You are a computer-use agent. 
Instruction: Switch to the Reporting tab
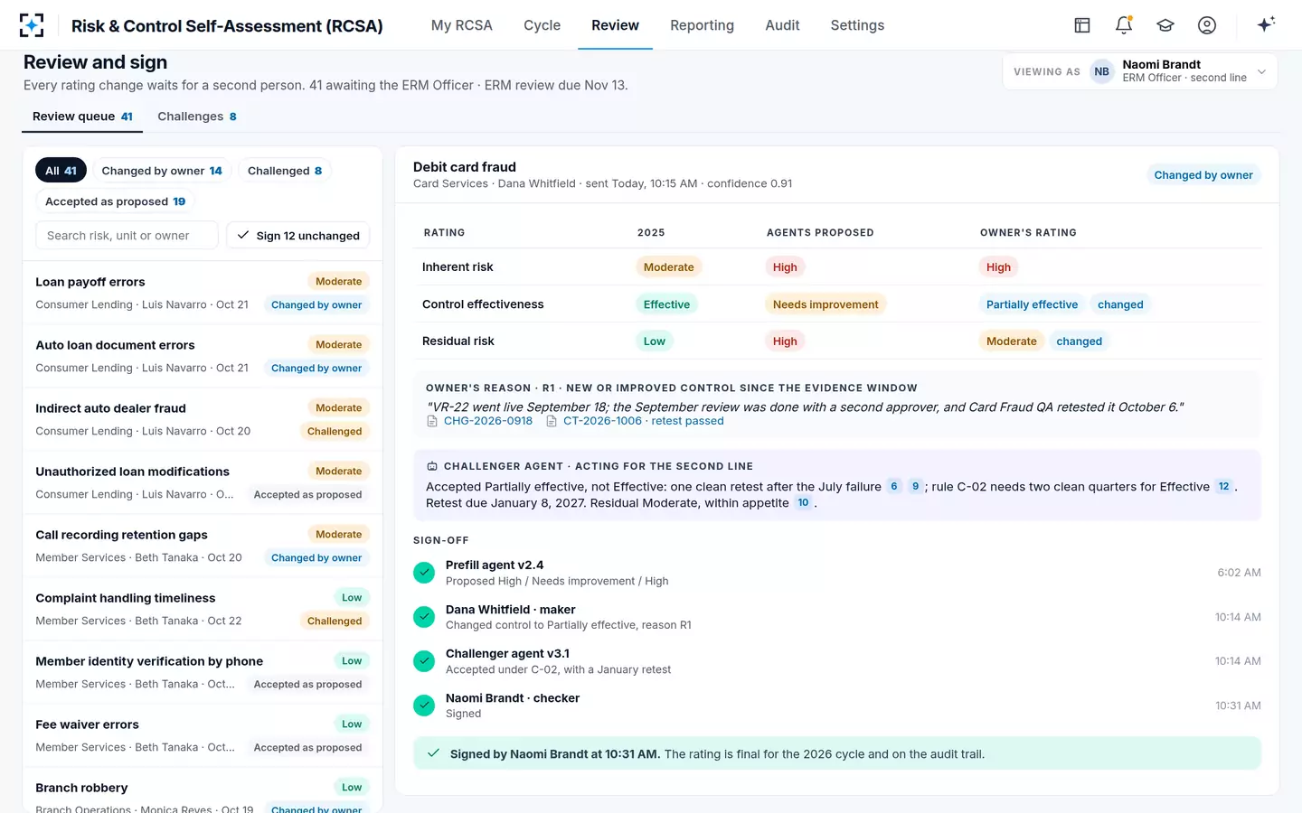(702, 25)
